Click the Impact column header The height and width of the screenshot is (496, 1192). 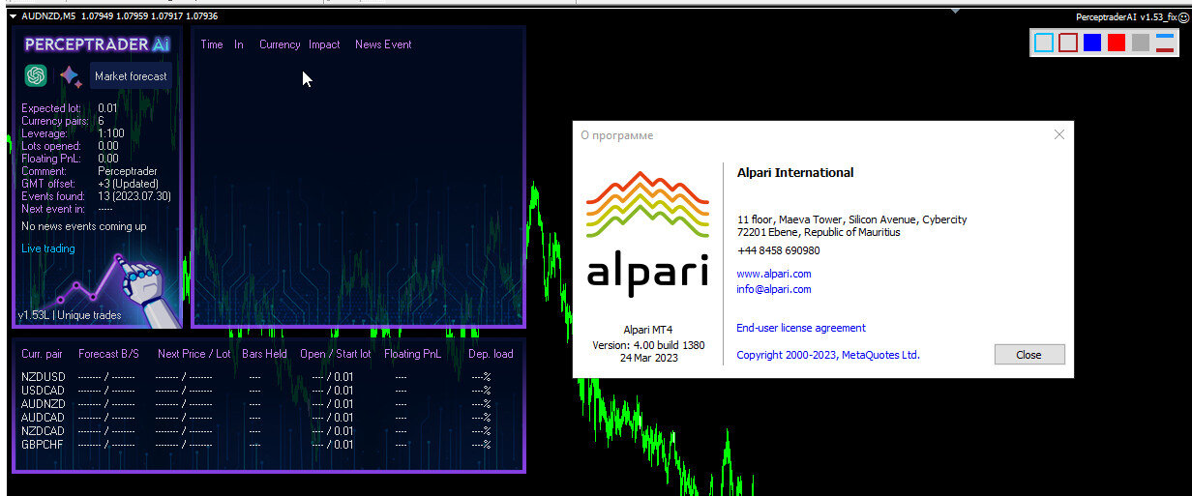324,44
